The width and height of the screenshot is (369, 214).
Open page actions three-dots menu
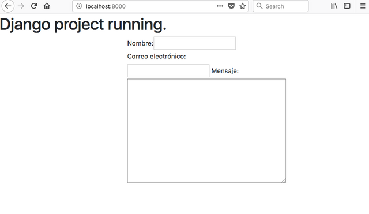click(220, 6)
